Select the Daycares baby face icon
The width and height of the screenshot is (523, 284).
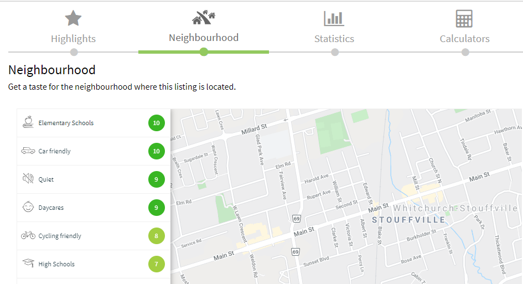[28, 207]
